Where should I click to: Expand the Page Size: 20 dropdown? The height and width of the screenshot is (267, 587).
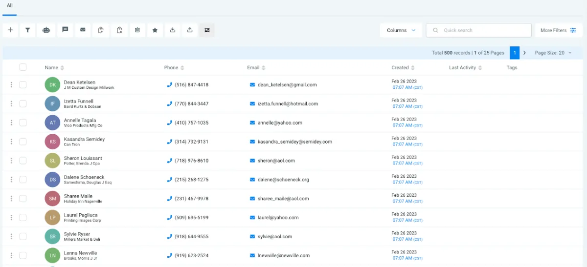(x=553, y=53)
